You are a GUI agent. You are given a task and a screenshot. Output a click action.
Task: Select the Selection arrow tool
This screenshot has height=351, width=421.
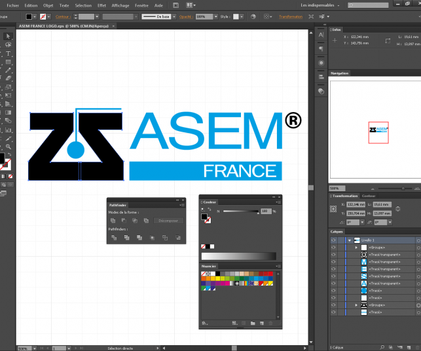(8, 36)
